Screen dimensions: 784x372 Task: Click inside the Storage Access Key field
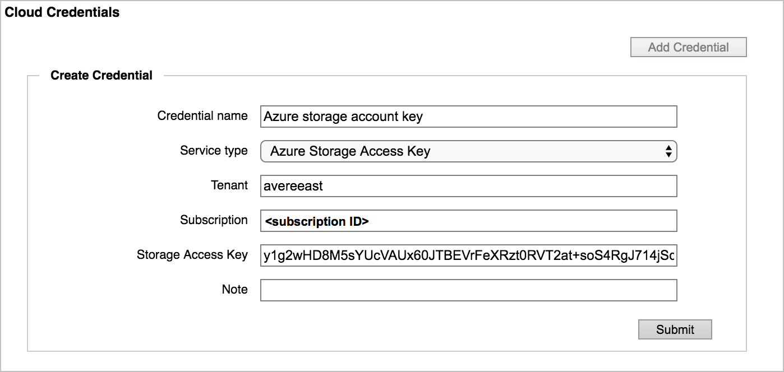(x=468, y=255)
